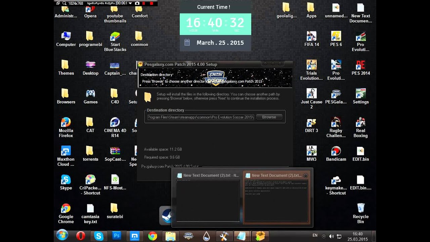Launch CINEMA 4D R14 shortcut
430x242 pixels.
coord(115,128)
